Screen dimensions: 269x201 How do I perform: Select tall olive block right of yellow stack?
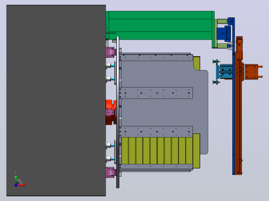(197, 151)
